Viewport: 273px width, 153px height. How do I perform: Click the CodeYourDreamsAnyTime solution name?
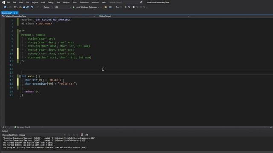coord(158,3)
